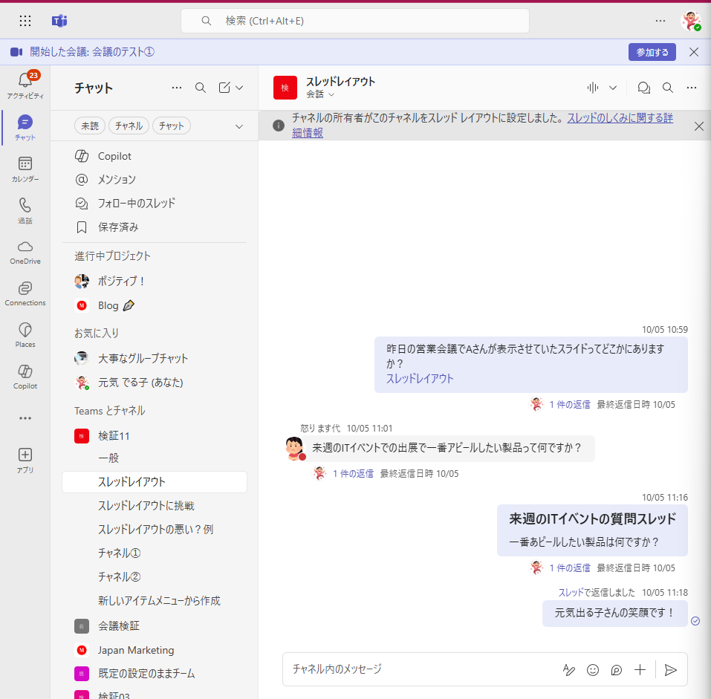Select the スレッドレイアウトに挑戦 channel
The image size is (711, 699).
click(x=146, y=506)
